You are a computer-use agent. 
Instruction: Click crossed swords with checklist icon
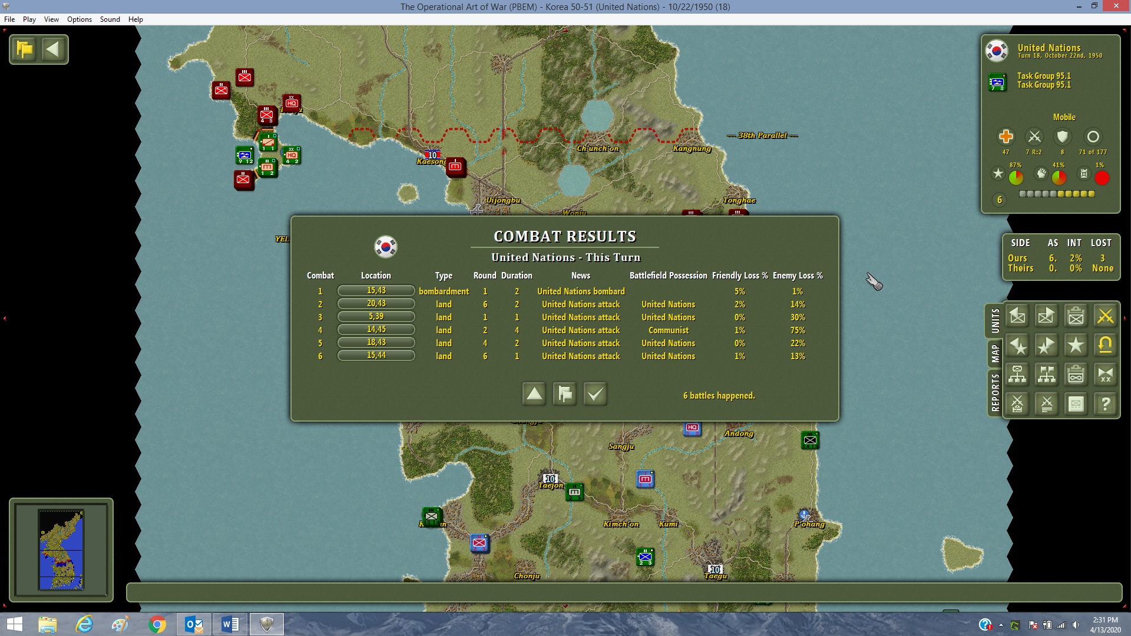click(1017, 404)
